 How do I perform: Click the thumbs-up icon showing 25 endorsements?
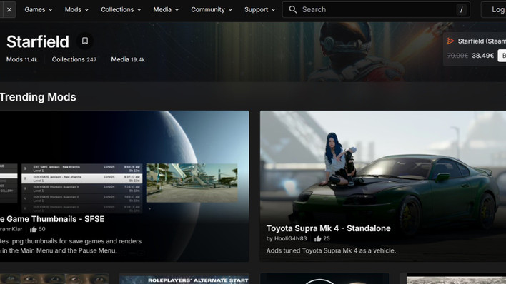[318, 238]
